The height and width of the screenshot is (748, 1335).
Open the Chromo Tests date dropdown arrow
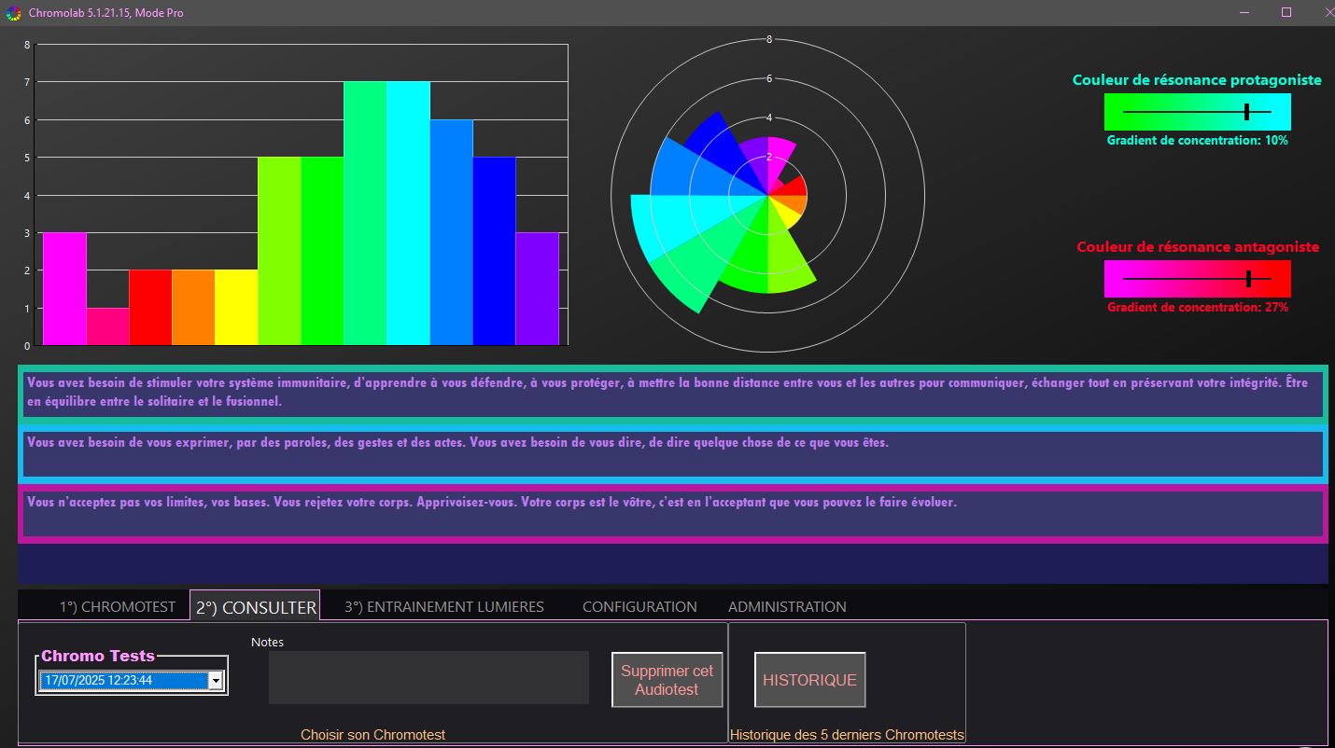click(x=216, y=681)
